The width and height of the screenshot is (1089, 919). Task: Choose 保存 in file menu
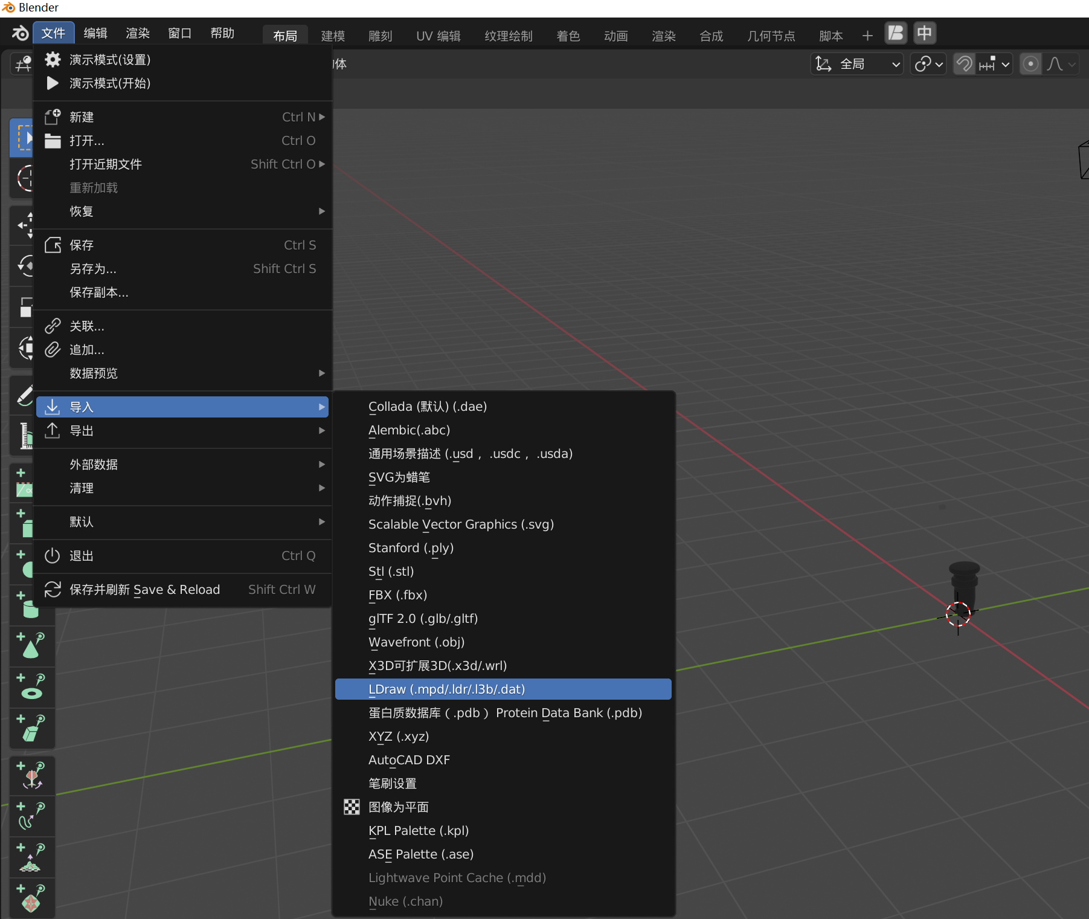(182, 245)
